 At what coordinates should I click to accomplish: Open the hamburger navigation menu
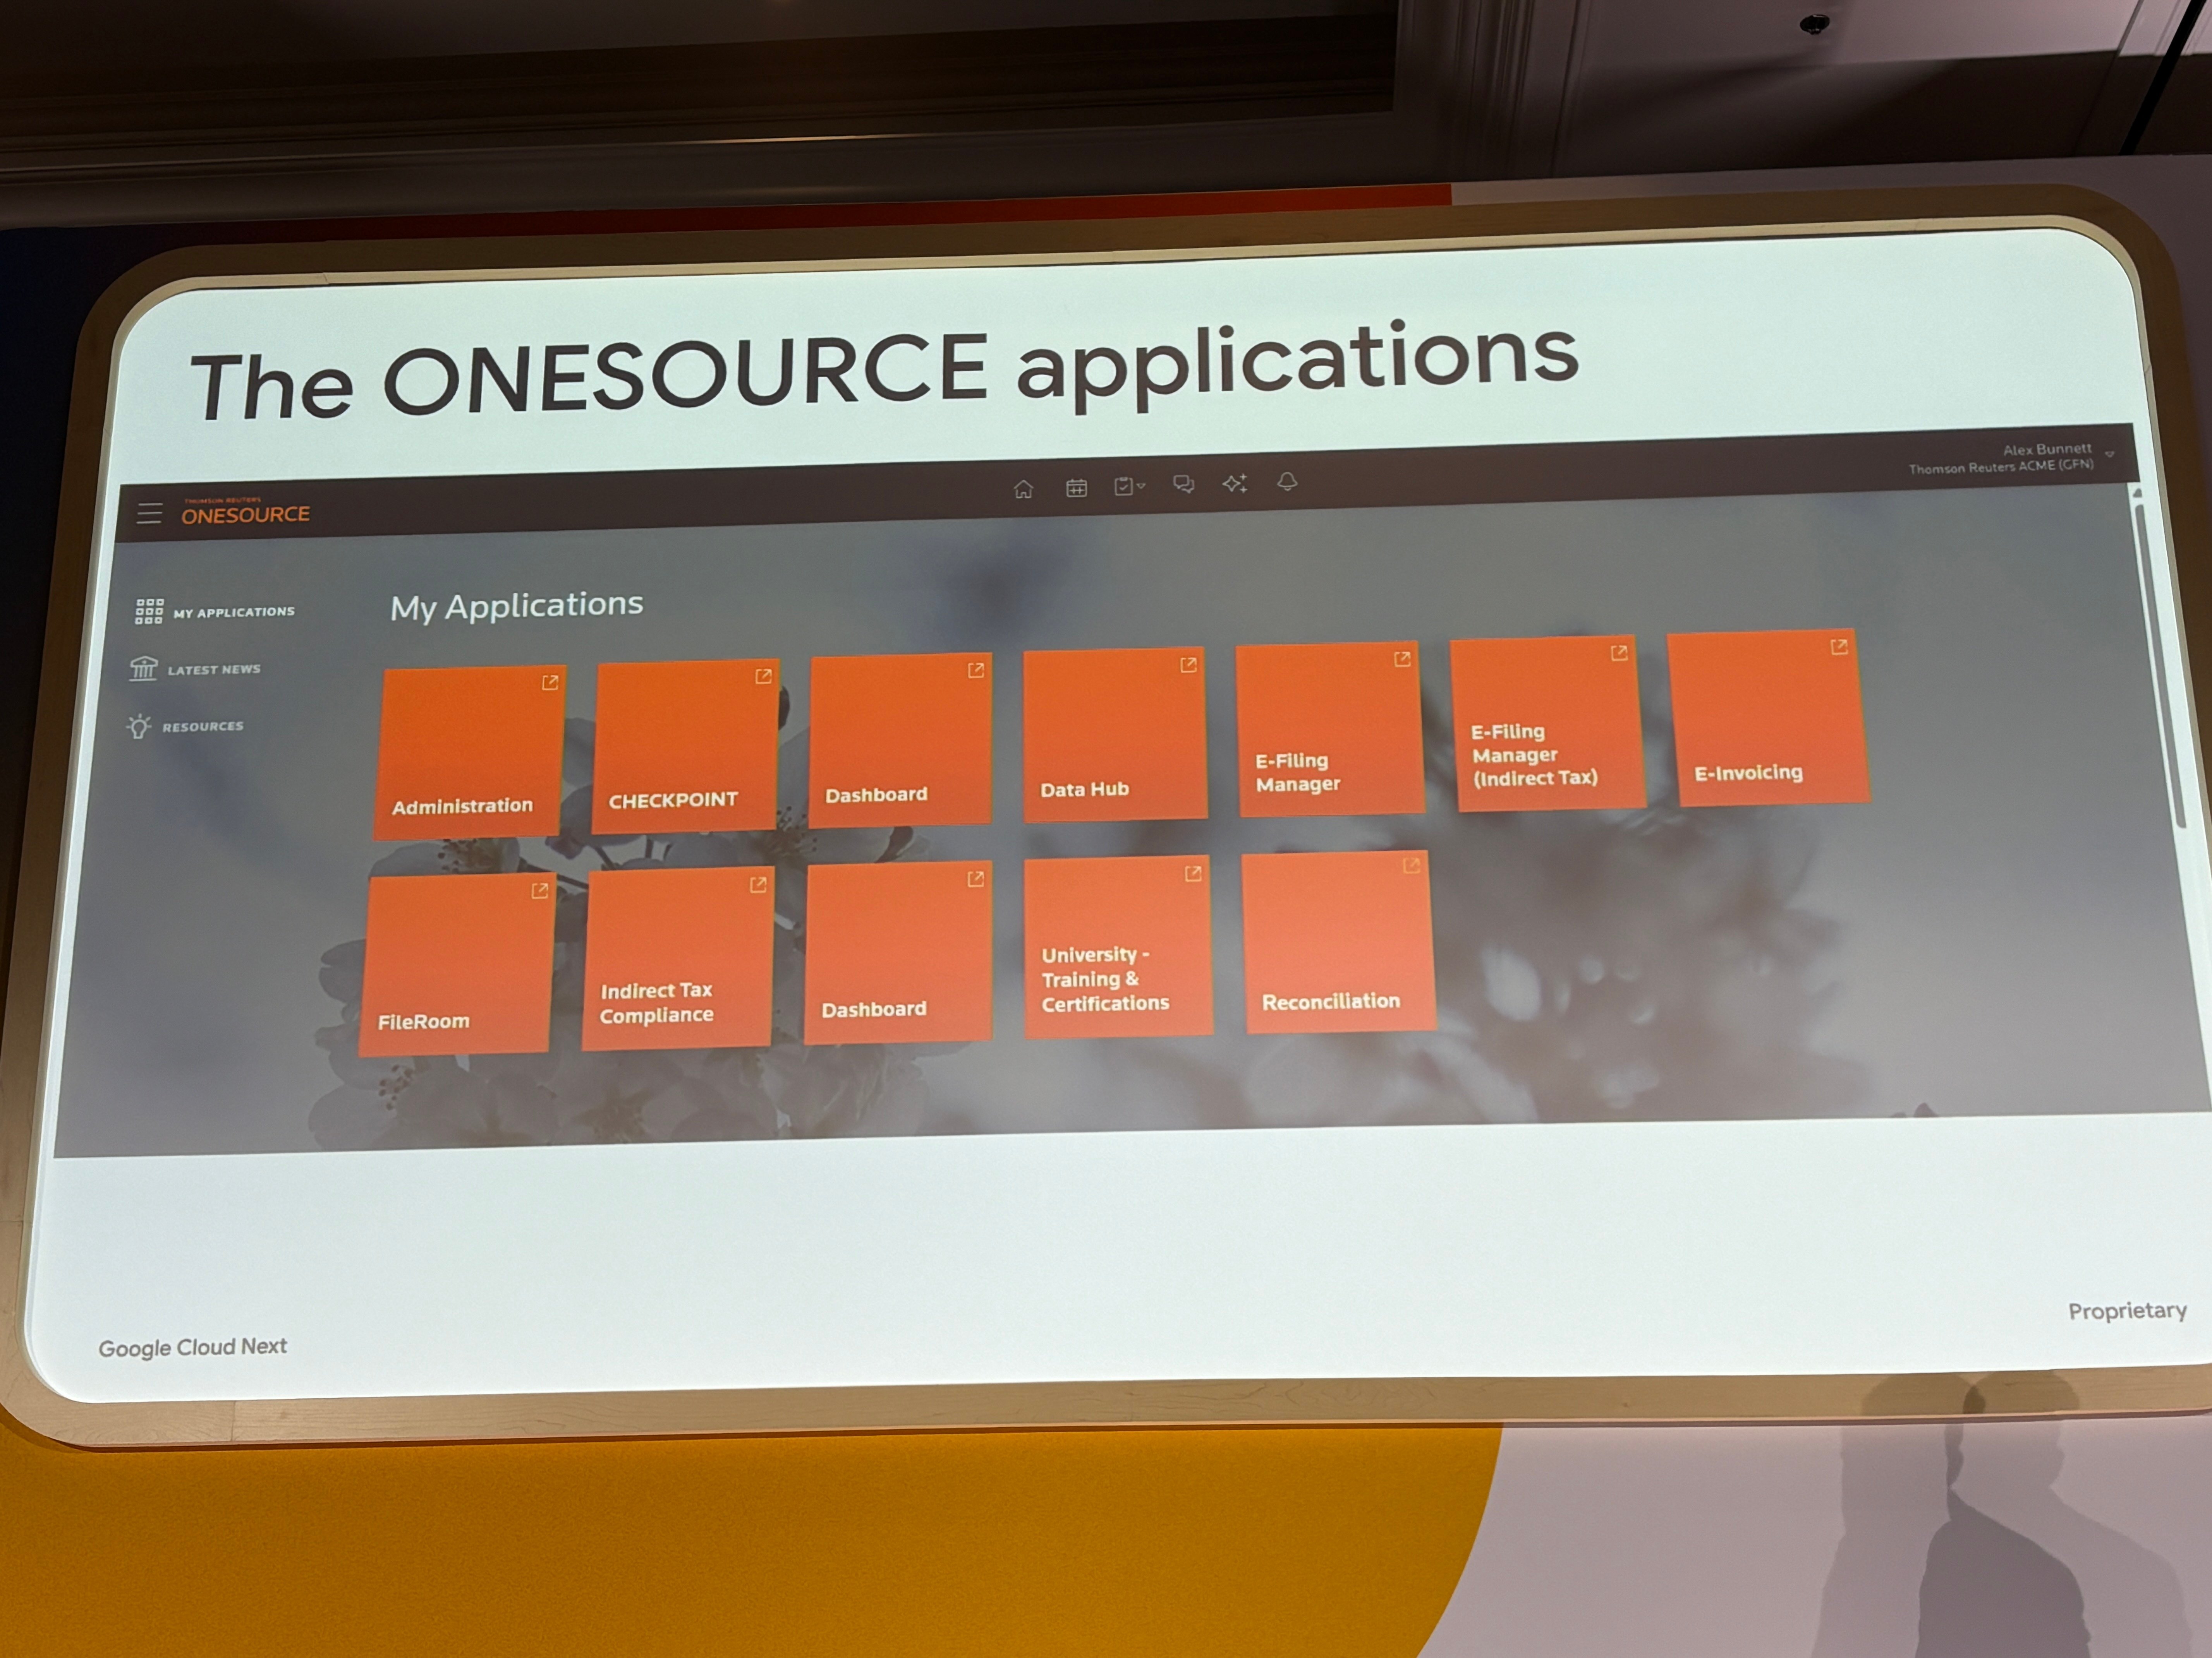150,514
